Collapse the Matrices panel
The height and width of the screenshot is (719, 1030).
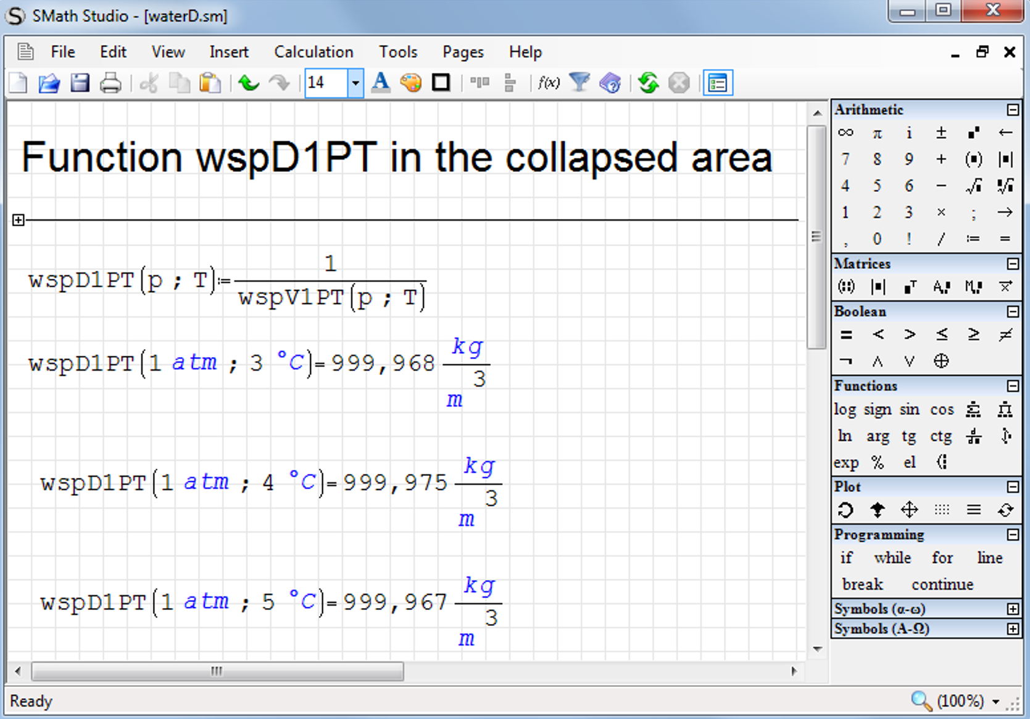click(x=1013, y=264)
